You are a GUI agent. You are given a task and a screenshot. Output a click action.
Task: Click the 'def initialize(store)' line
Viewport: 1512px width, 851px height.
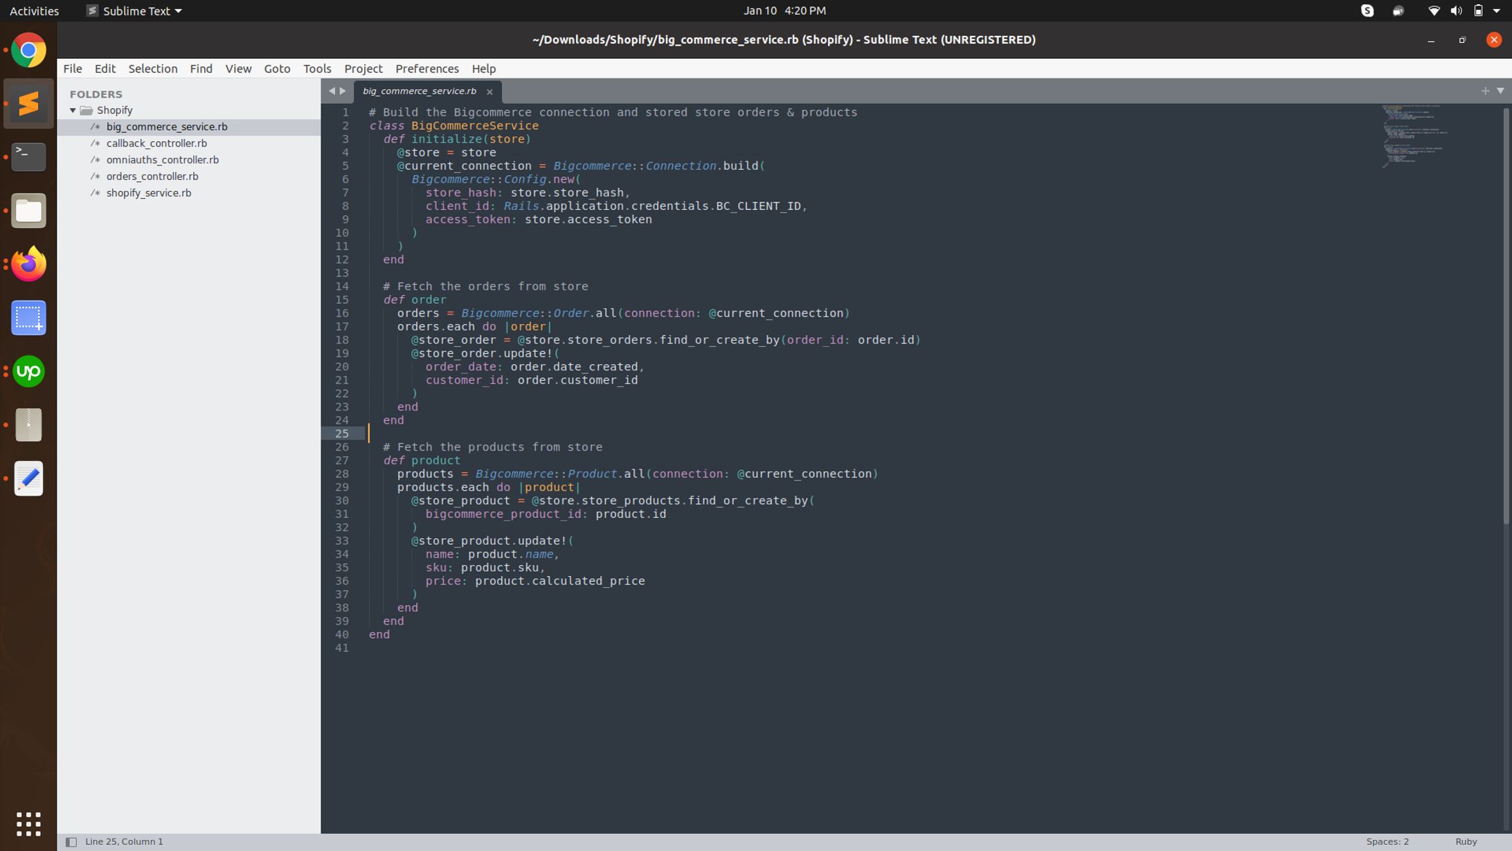point(457,139)
